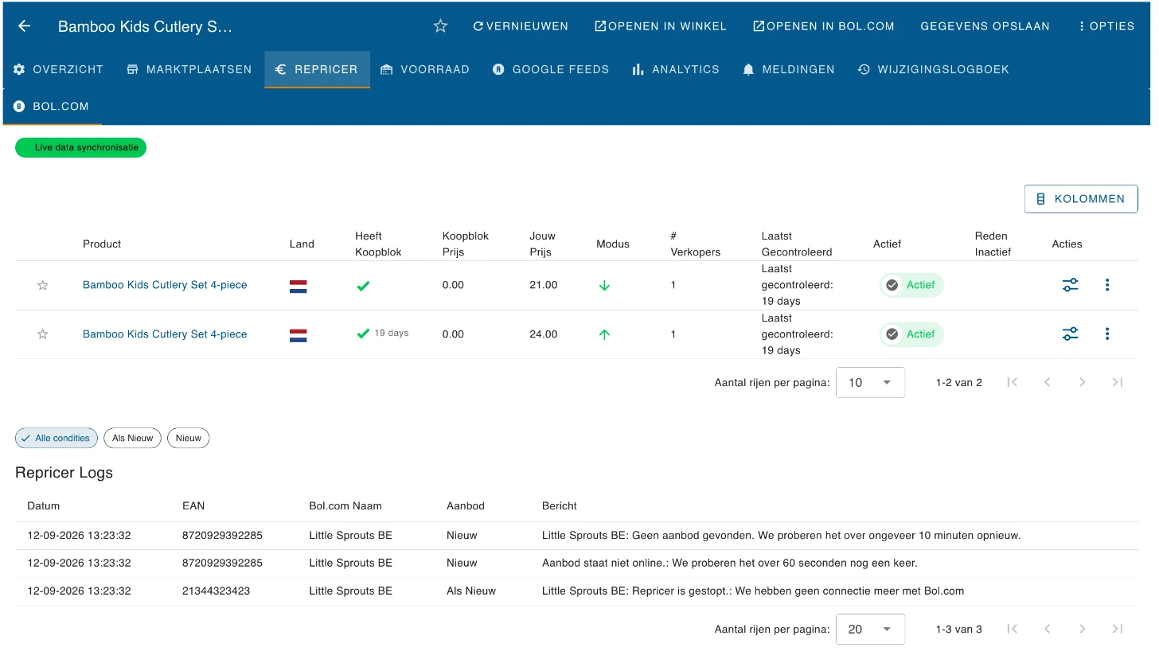Open rows-per-page dropdown showing 10
Image resolution: width=1159 pixels, height=667 pixels.
[870, 383]
